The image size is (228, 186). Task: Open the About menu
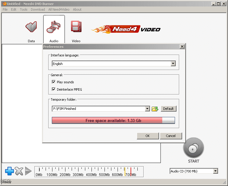(77, 9)
